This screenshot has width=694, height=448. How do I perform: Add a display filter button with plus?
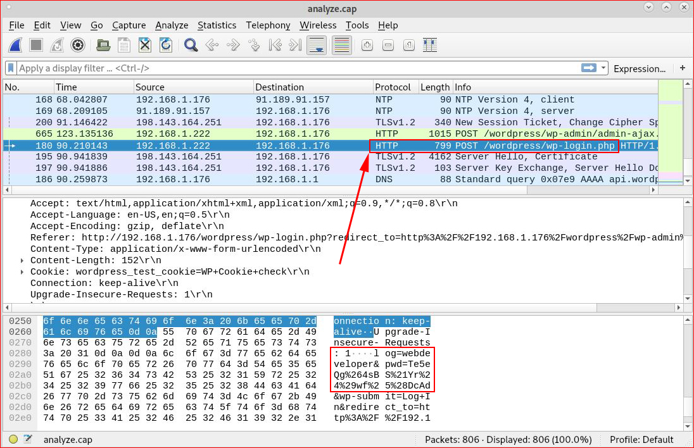tap(683, 68)
